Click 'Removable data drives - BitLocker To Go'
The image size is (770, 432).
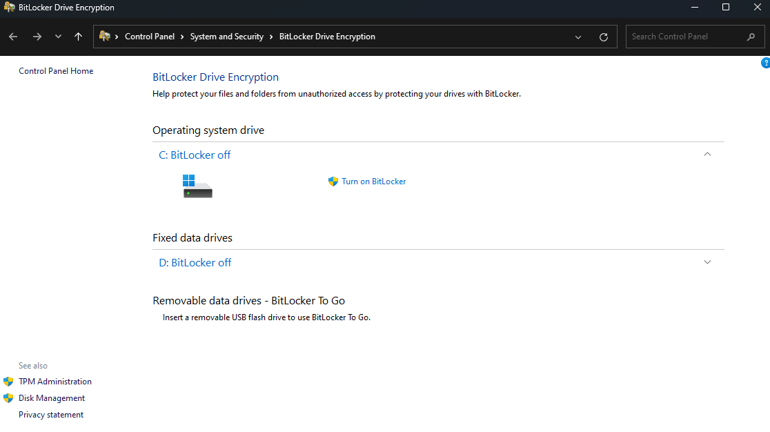pyautogui.click(x=248, y=301)
